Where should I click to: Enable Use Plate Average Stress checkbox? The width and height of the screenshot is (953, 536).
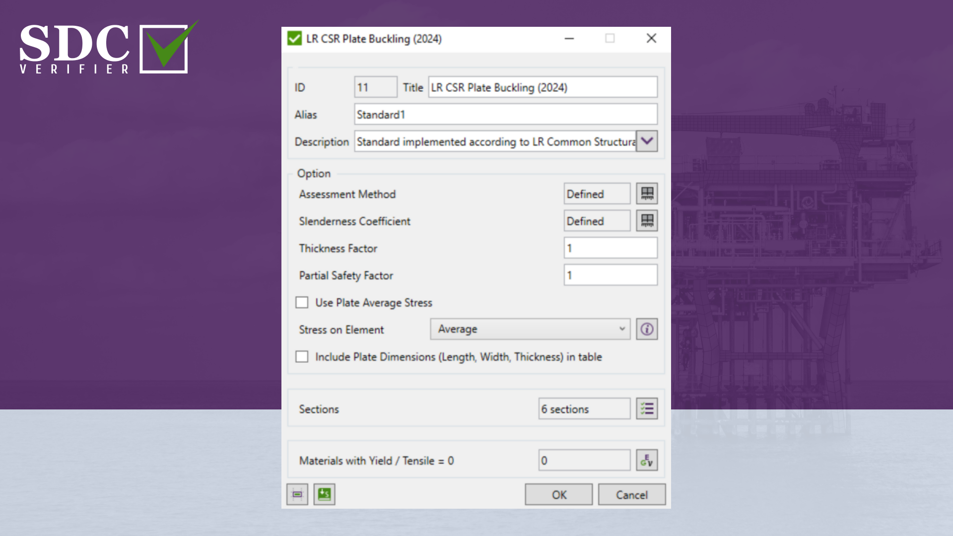pyautogui.click(x=302, y=302)
